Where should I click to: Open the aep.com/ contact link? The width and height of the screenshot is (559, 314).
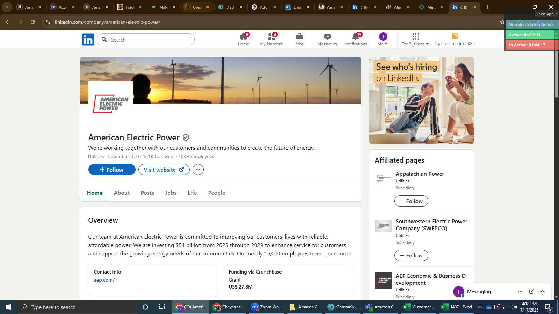[x=104, y=280]
